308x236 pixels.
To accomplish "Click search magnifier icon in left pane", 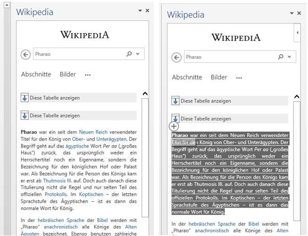I will point(129,54).
